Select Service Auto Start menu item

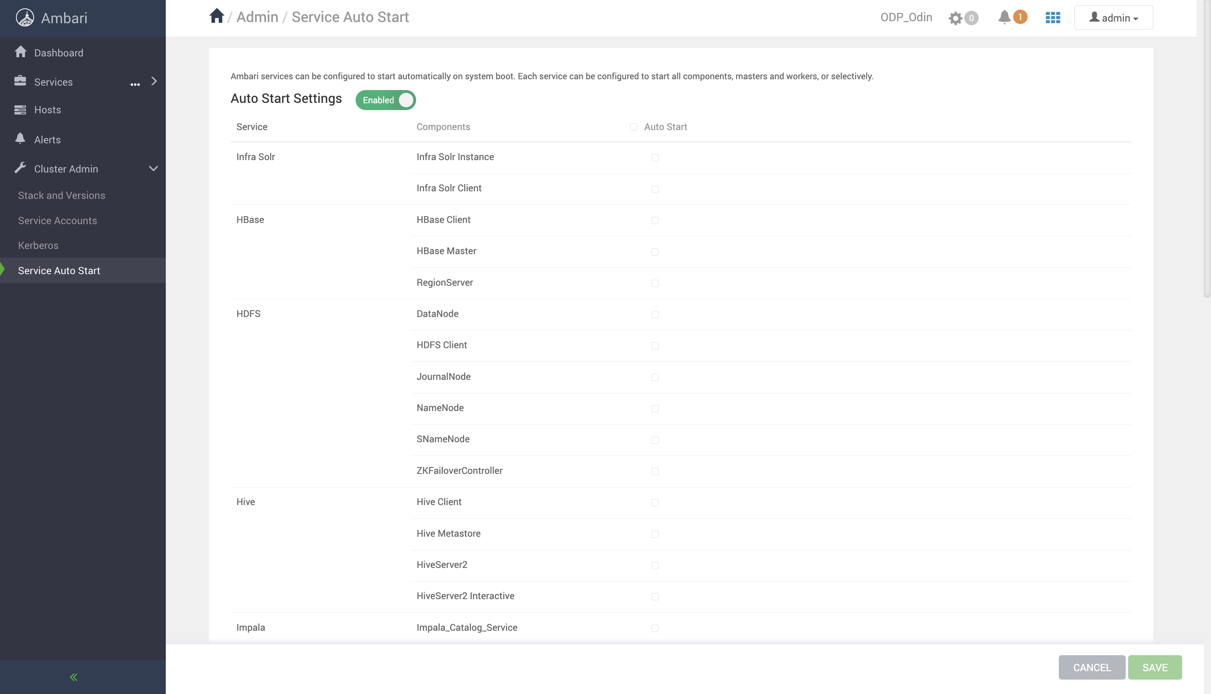click(x=83, y=270)
